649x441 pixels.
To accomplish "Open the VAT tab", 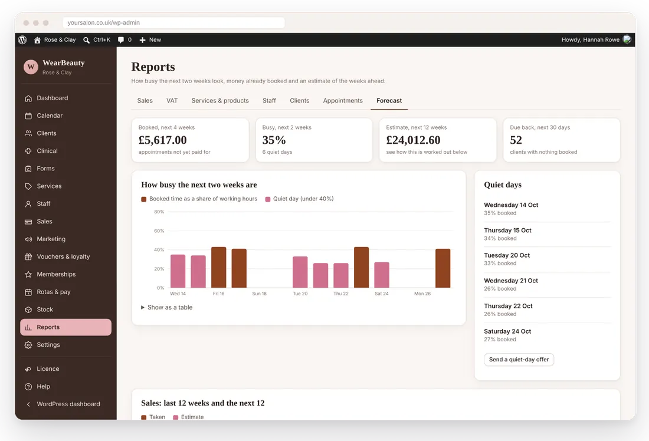I will (x=172, y=101).
